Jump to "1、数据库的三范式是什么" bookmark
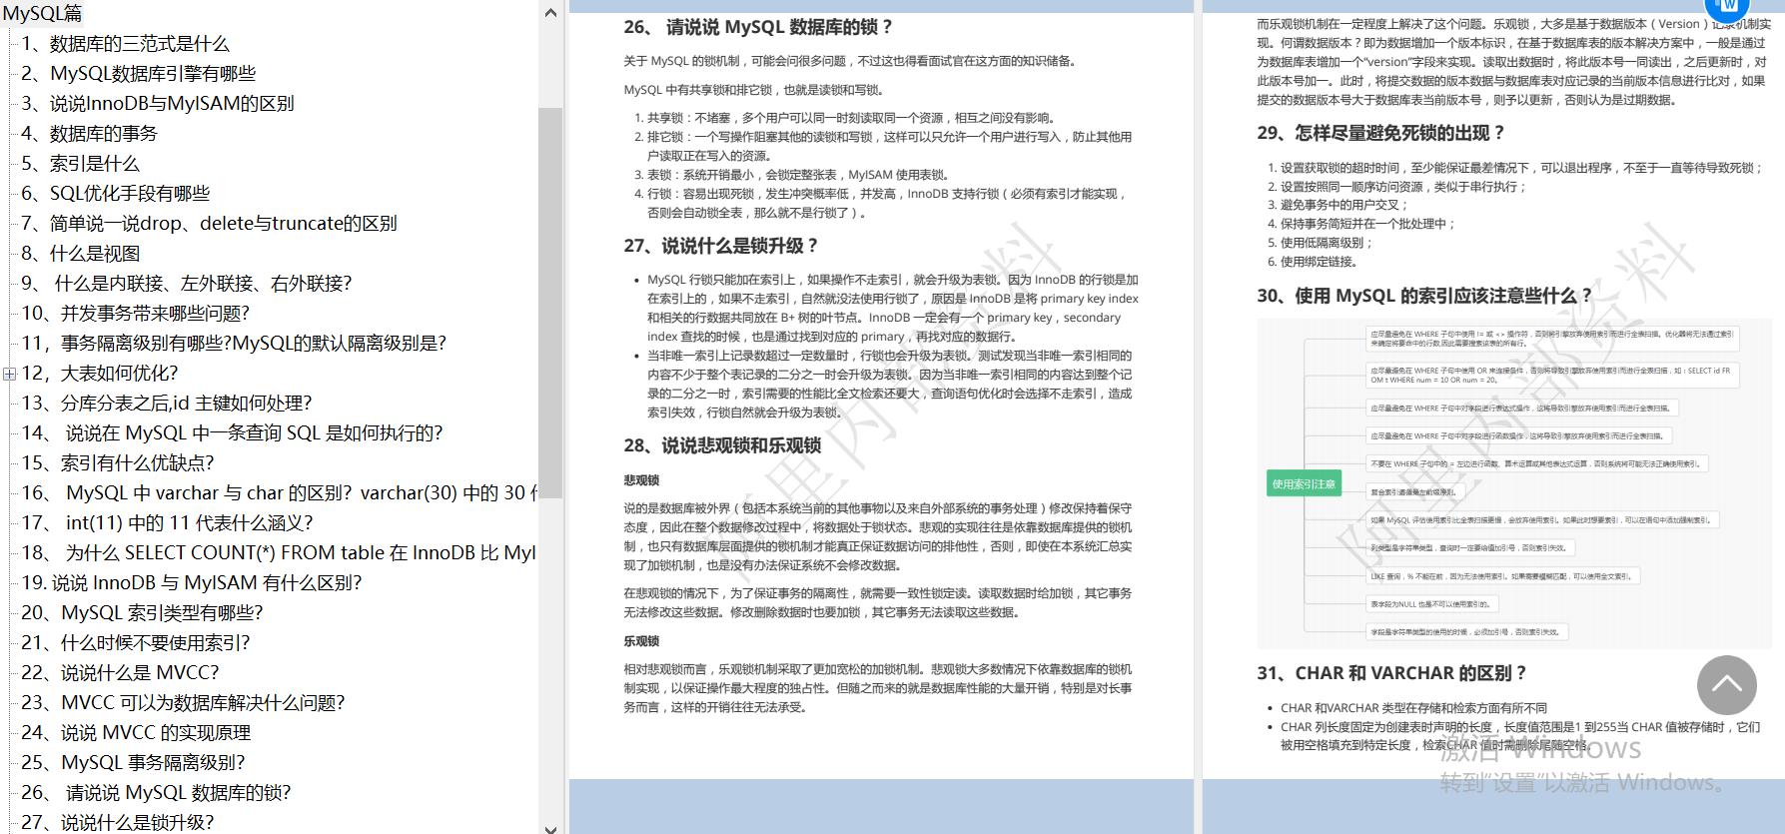The height and width of the screenshot is (834, 1785). click(x=125, y=44)
